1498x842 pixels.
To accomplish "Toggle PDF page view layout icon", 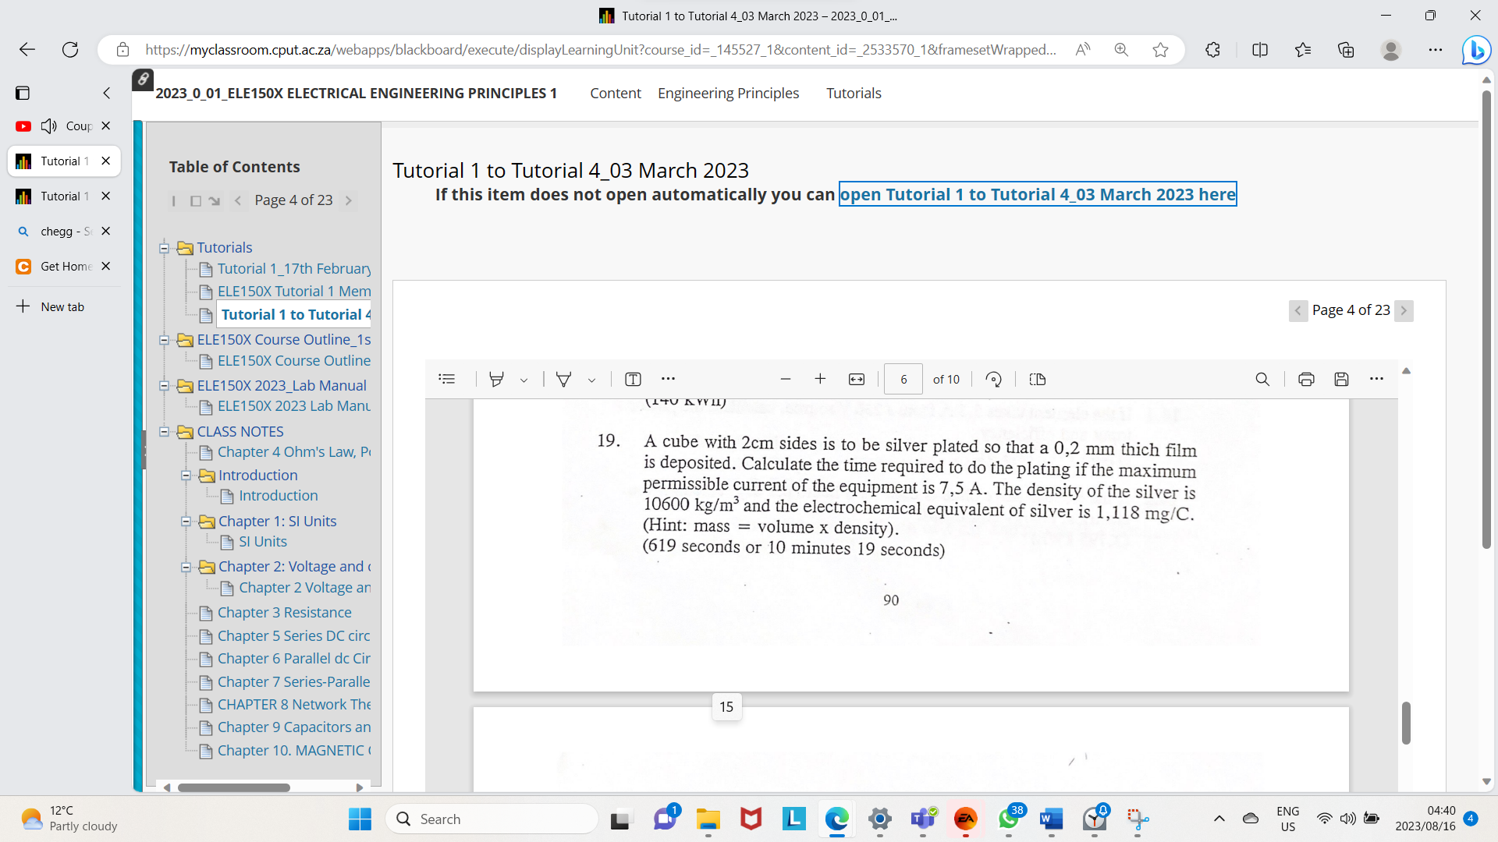I will point(1037,380).
